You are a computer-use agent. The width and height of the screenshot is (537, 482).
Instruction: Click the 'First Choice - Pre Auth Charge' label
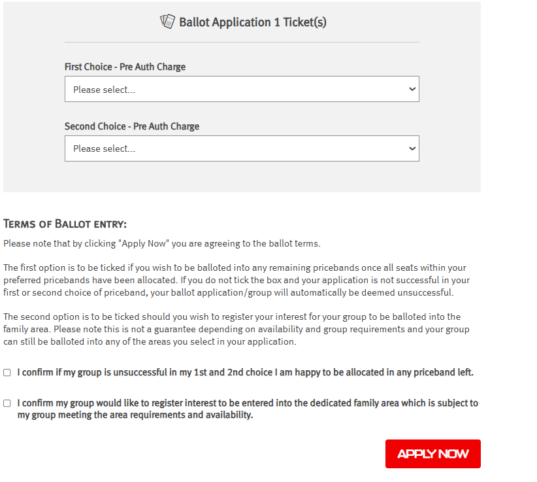(x=125, y=67)
